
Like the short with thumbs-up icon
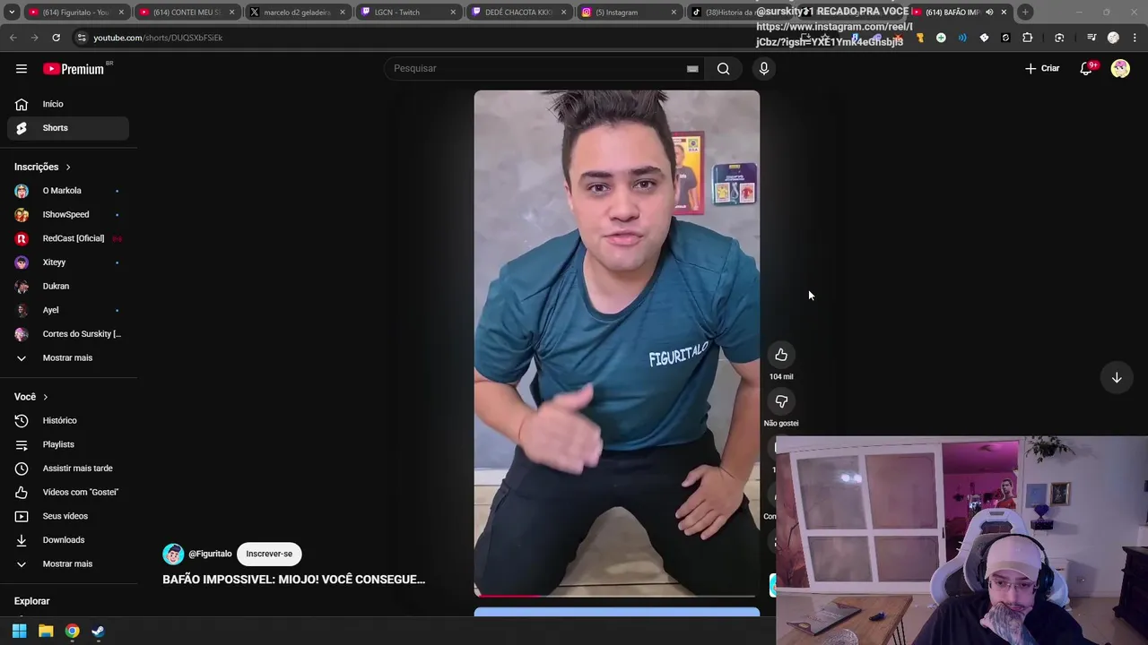tap(781, 355)
